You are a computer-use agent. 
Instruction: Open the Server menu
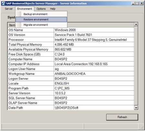pyautogui.click(x=9, y=9)
